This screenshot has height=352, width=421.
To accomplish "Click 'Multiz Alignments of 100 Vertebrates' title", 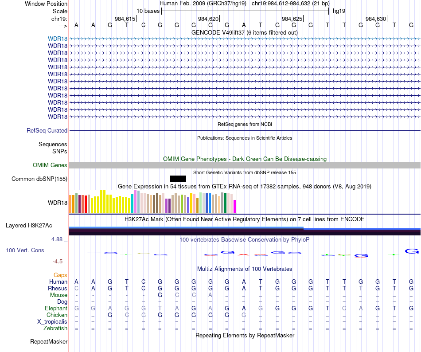I will [x=245, y=269].
